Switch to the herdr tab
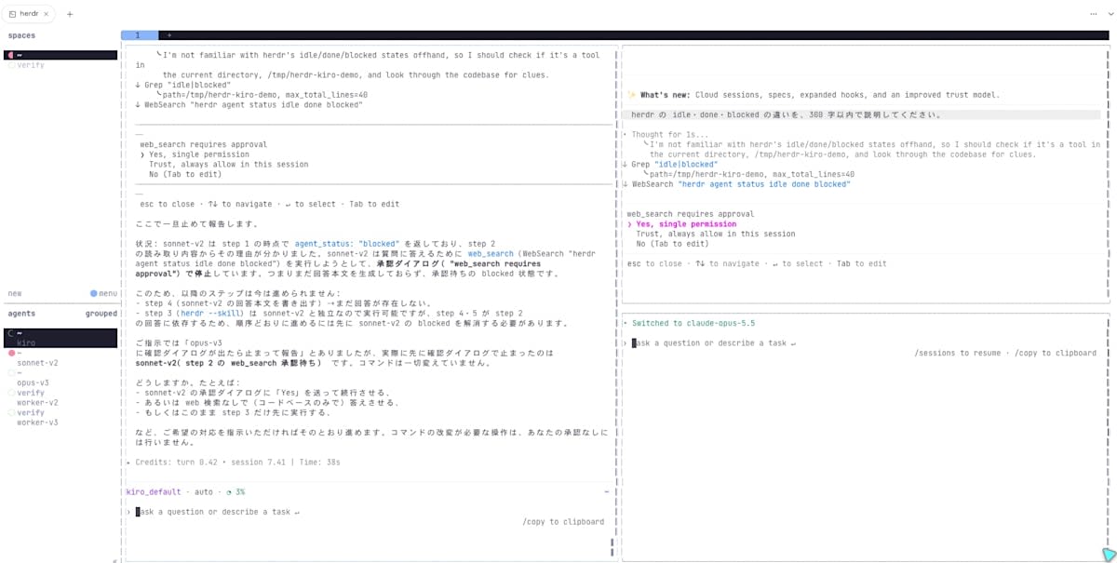This screenshot has width=1117, height=563. pos(28,14)
